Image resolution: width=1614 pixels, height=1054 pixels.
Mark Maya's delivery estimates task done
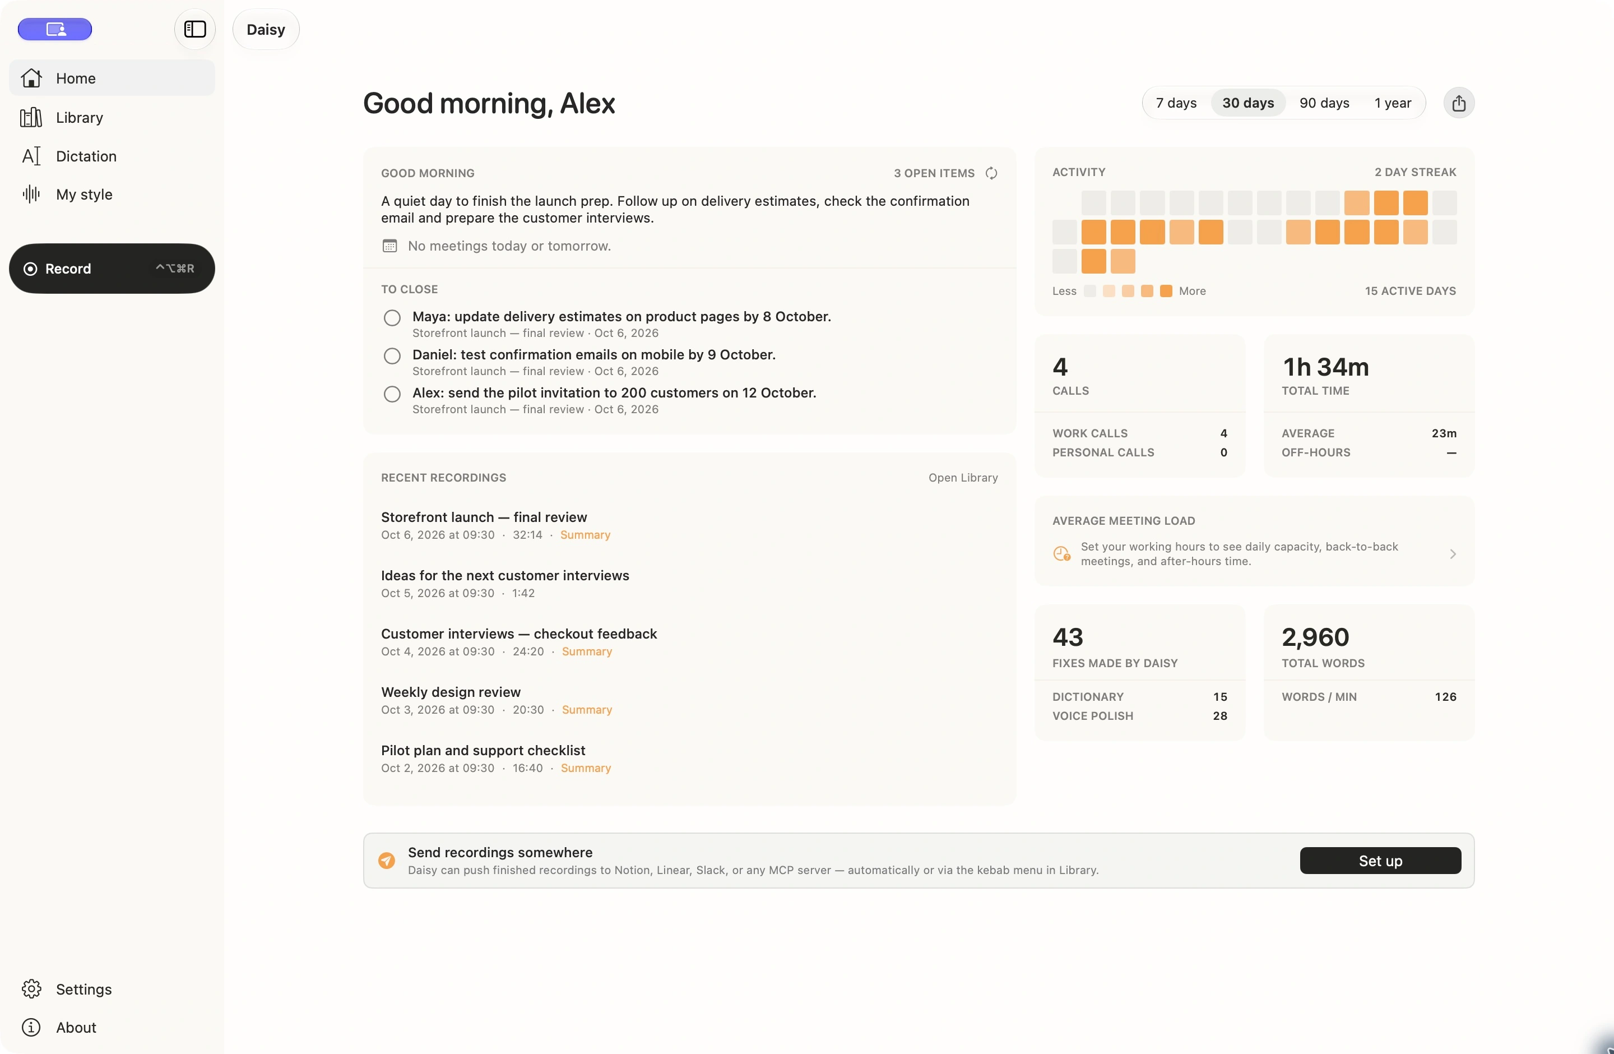[392, 317]
